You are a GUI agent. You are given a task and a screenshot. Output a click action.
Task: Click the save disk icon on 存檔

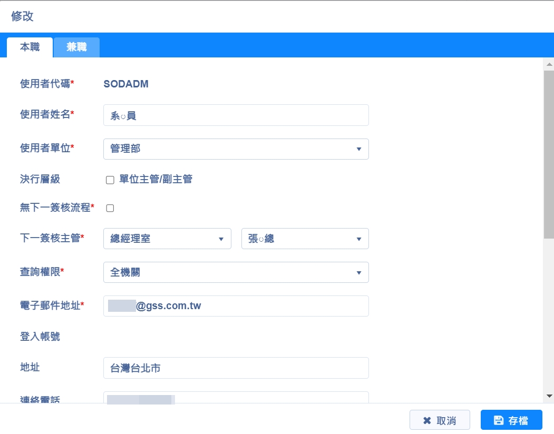coord(498,420)
